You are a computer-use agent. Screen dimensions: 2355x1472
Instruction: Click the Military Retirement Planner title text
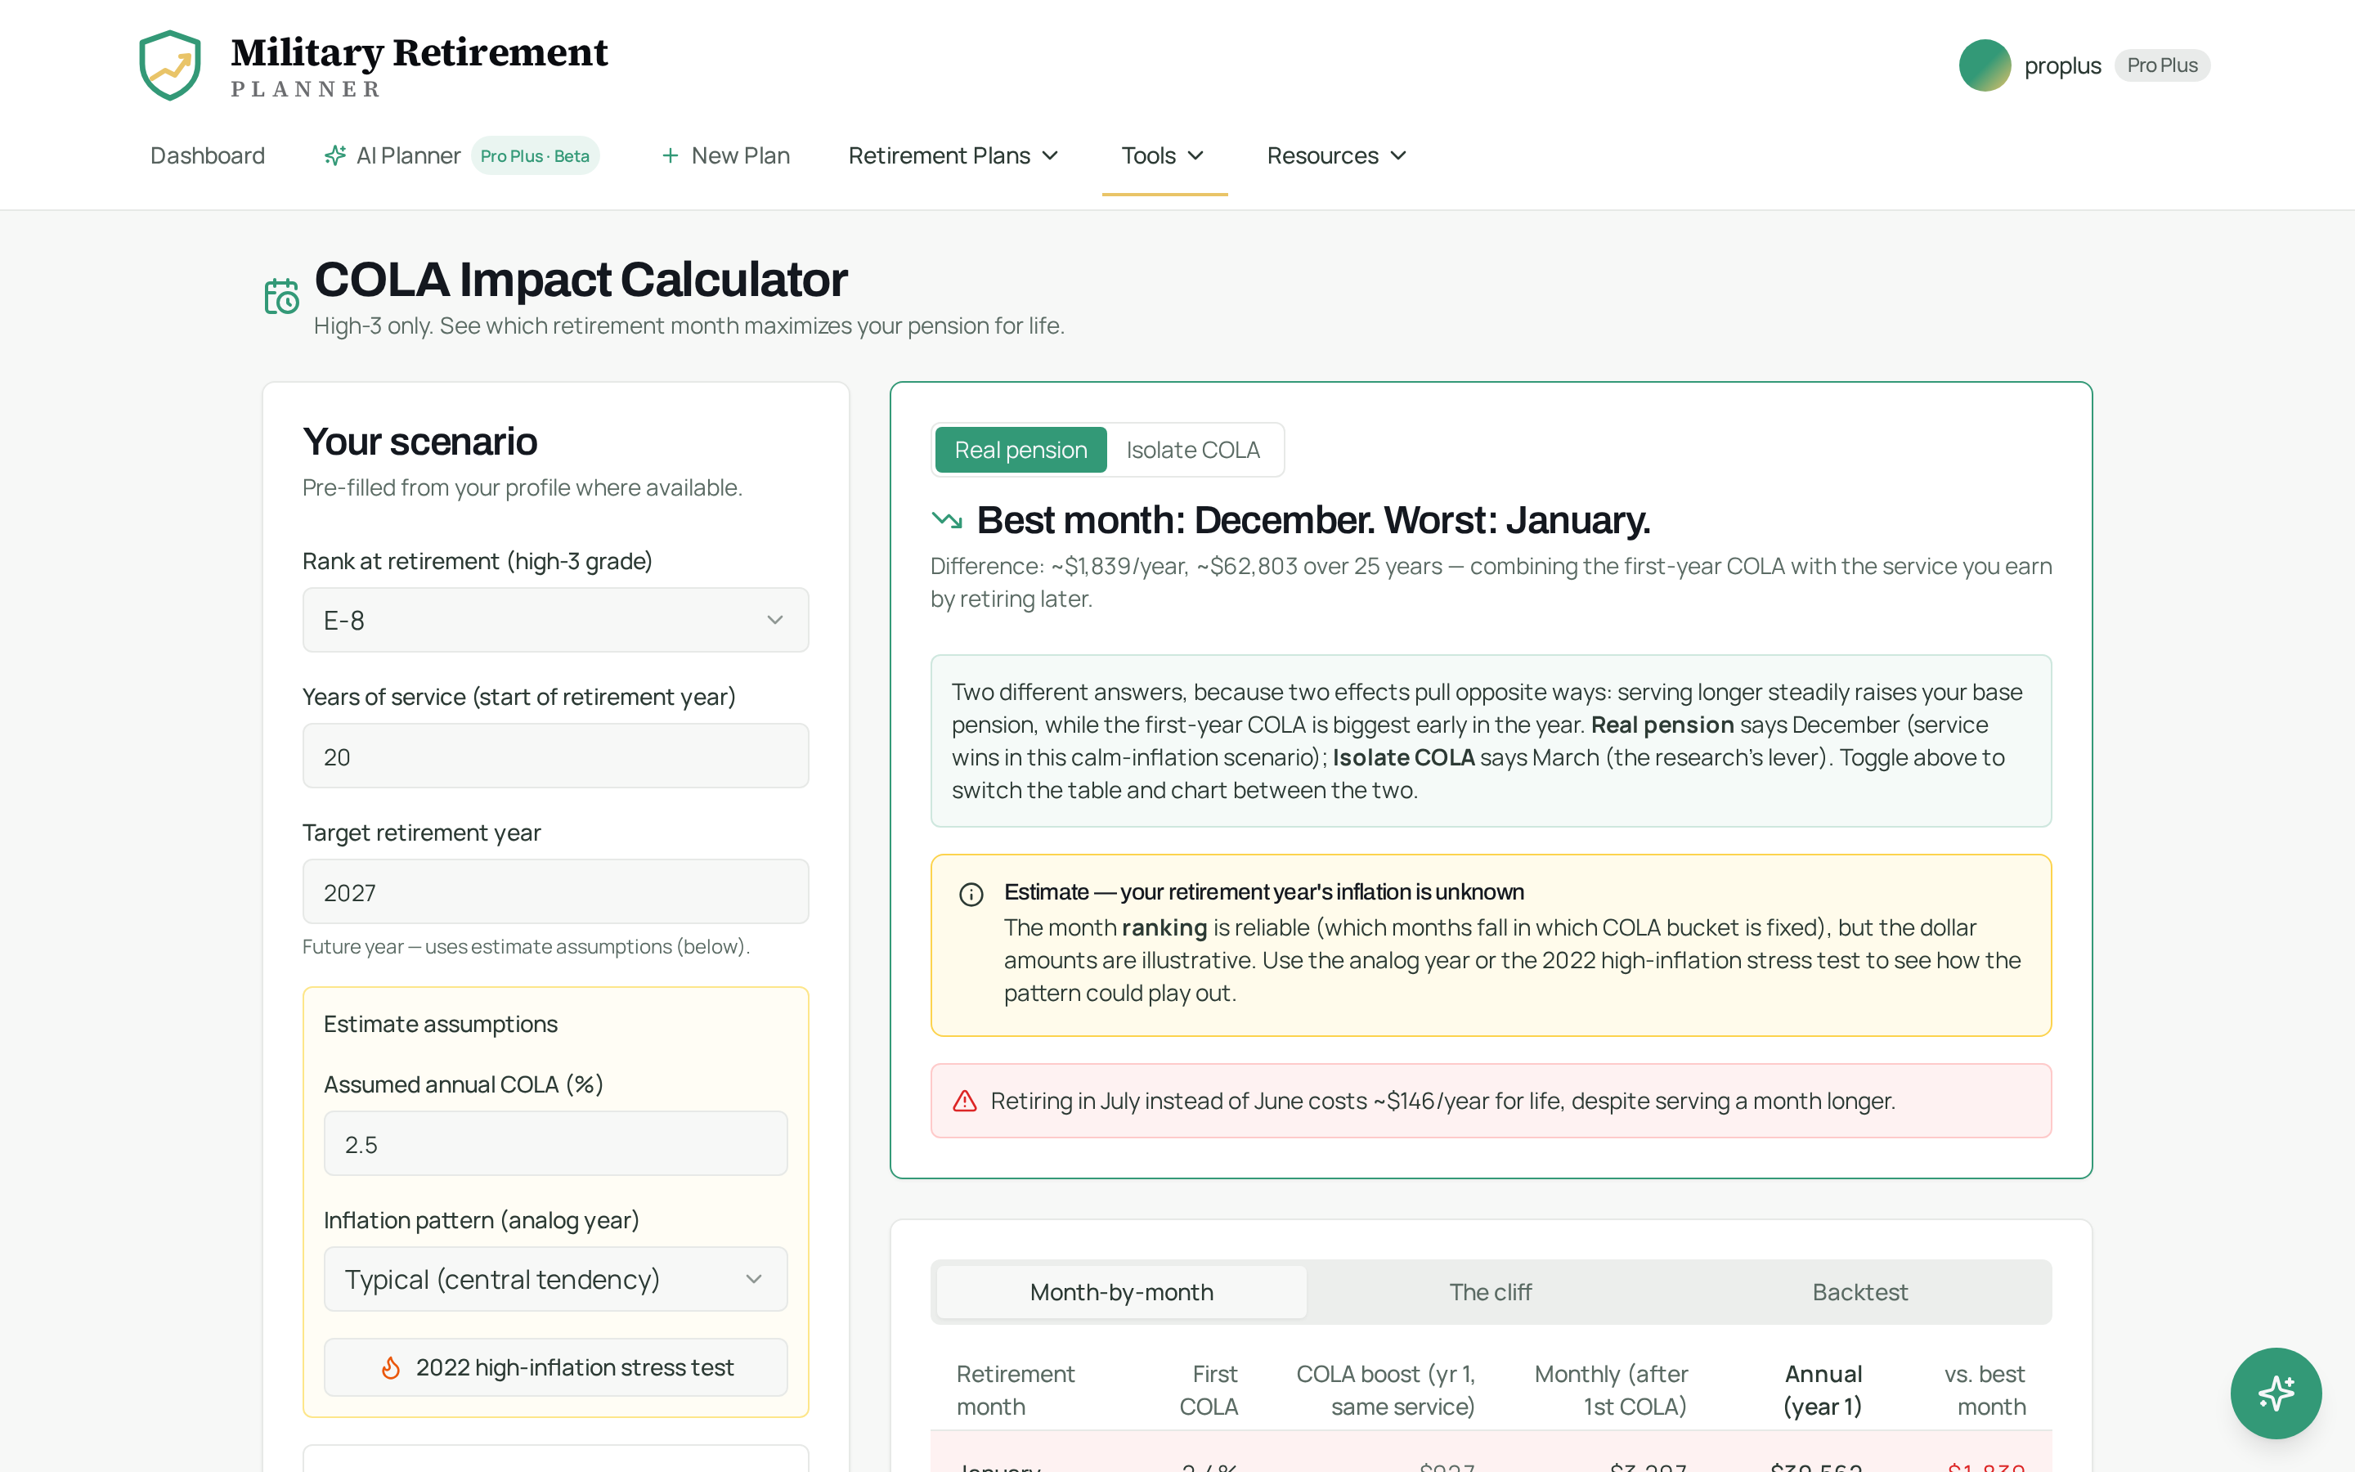[419, 65]
